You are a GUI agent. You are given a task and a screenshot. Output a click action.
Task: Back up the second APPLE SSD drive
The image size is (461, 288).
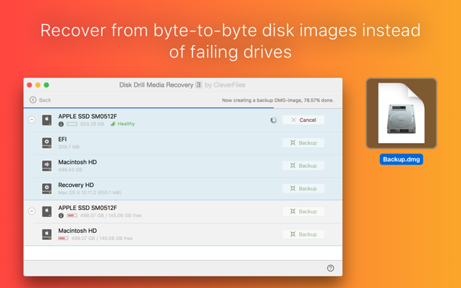[x=303, y=211]
